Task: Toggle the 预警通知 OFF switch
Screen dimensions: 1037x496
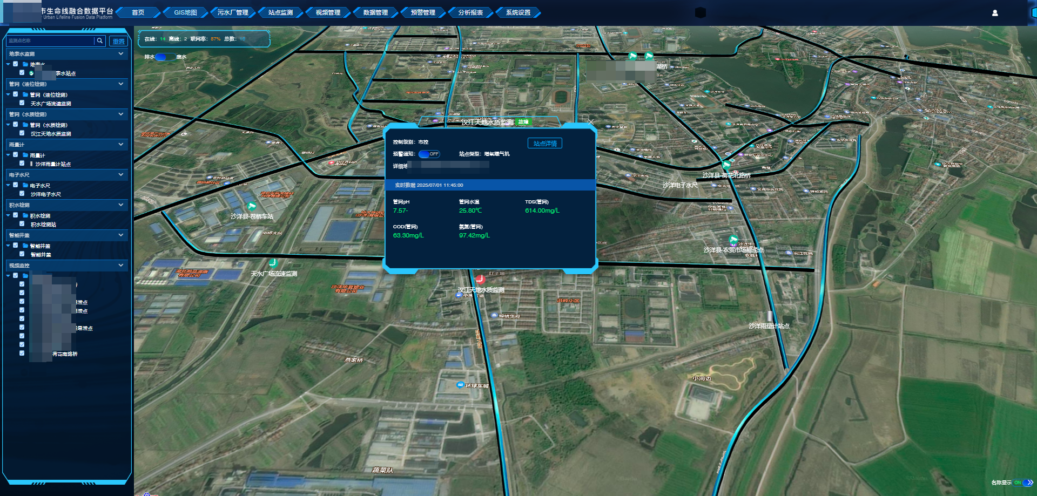Action: click(x=429, y=154)
